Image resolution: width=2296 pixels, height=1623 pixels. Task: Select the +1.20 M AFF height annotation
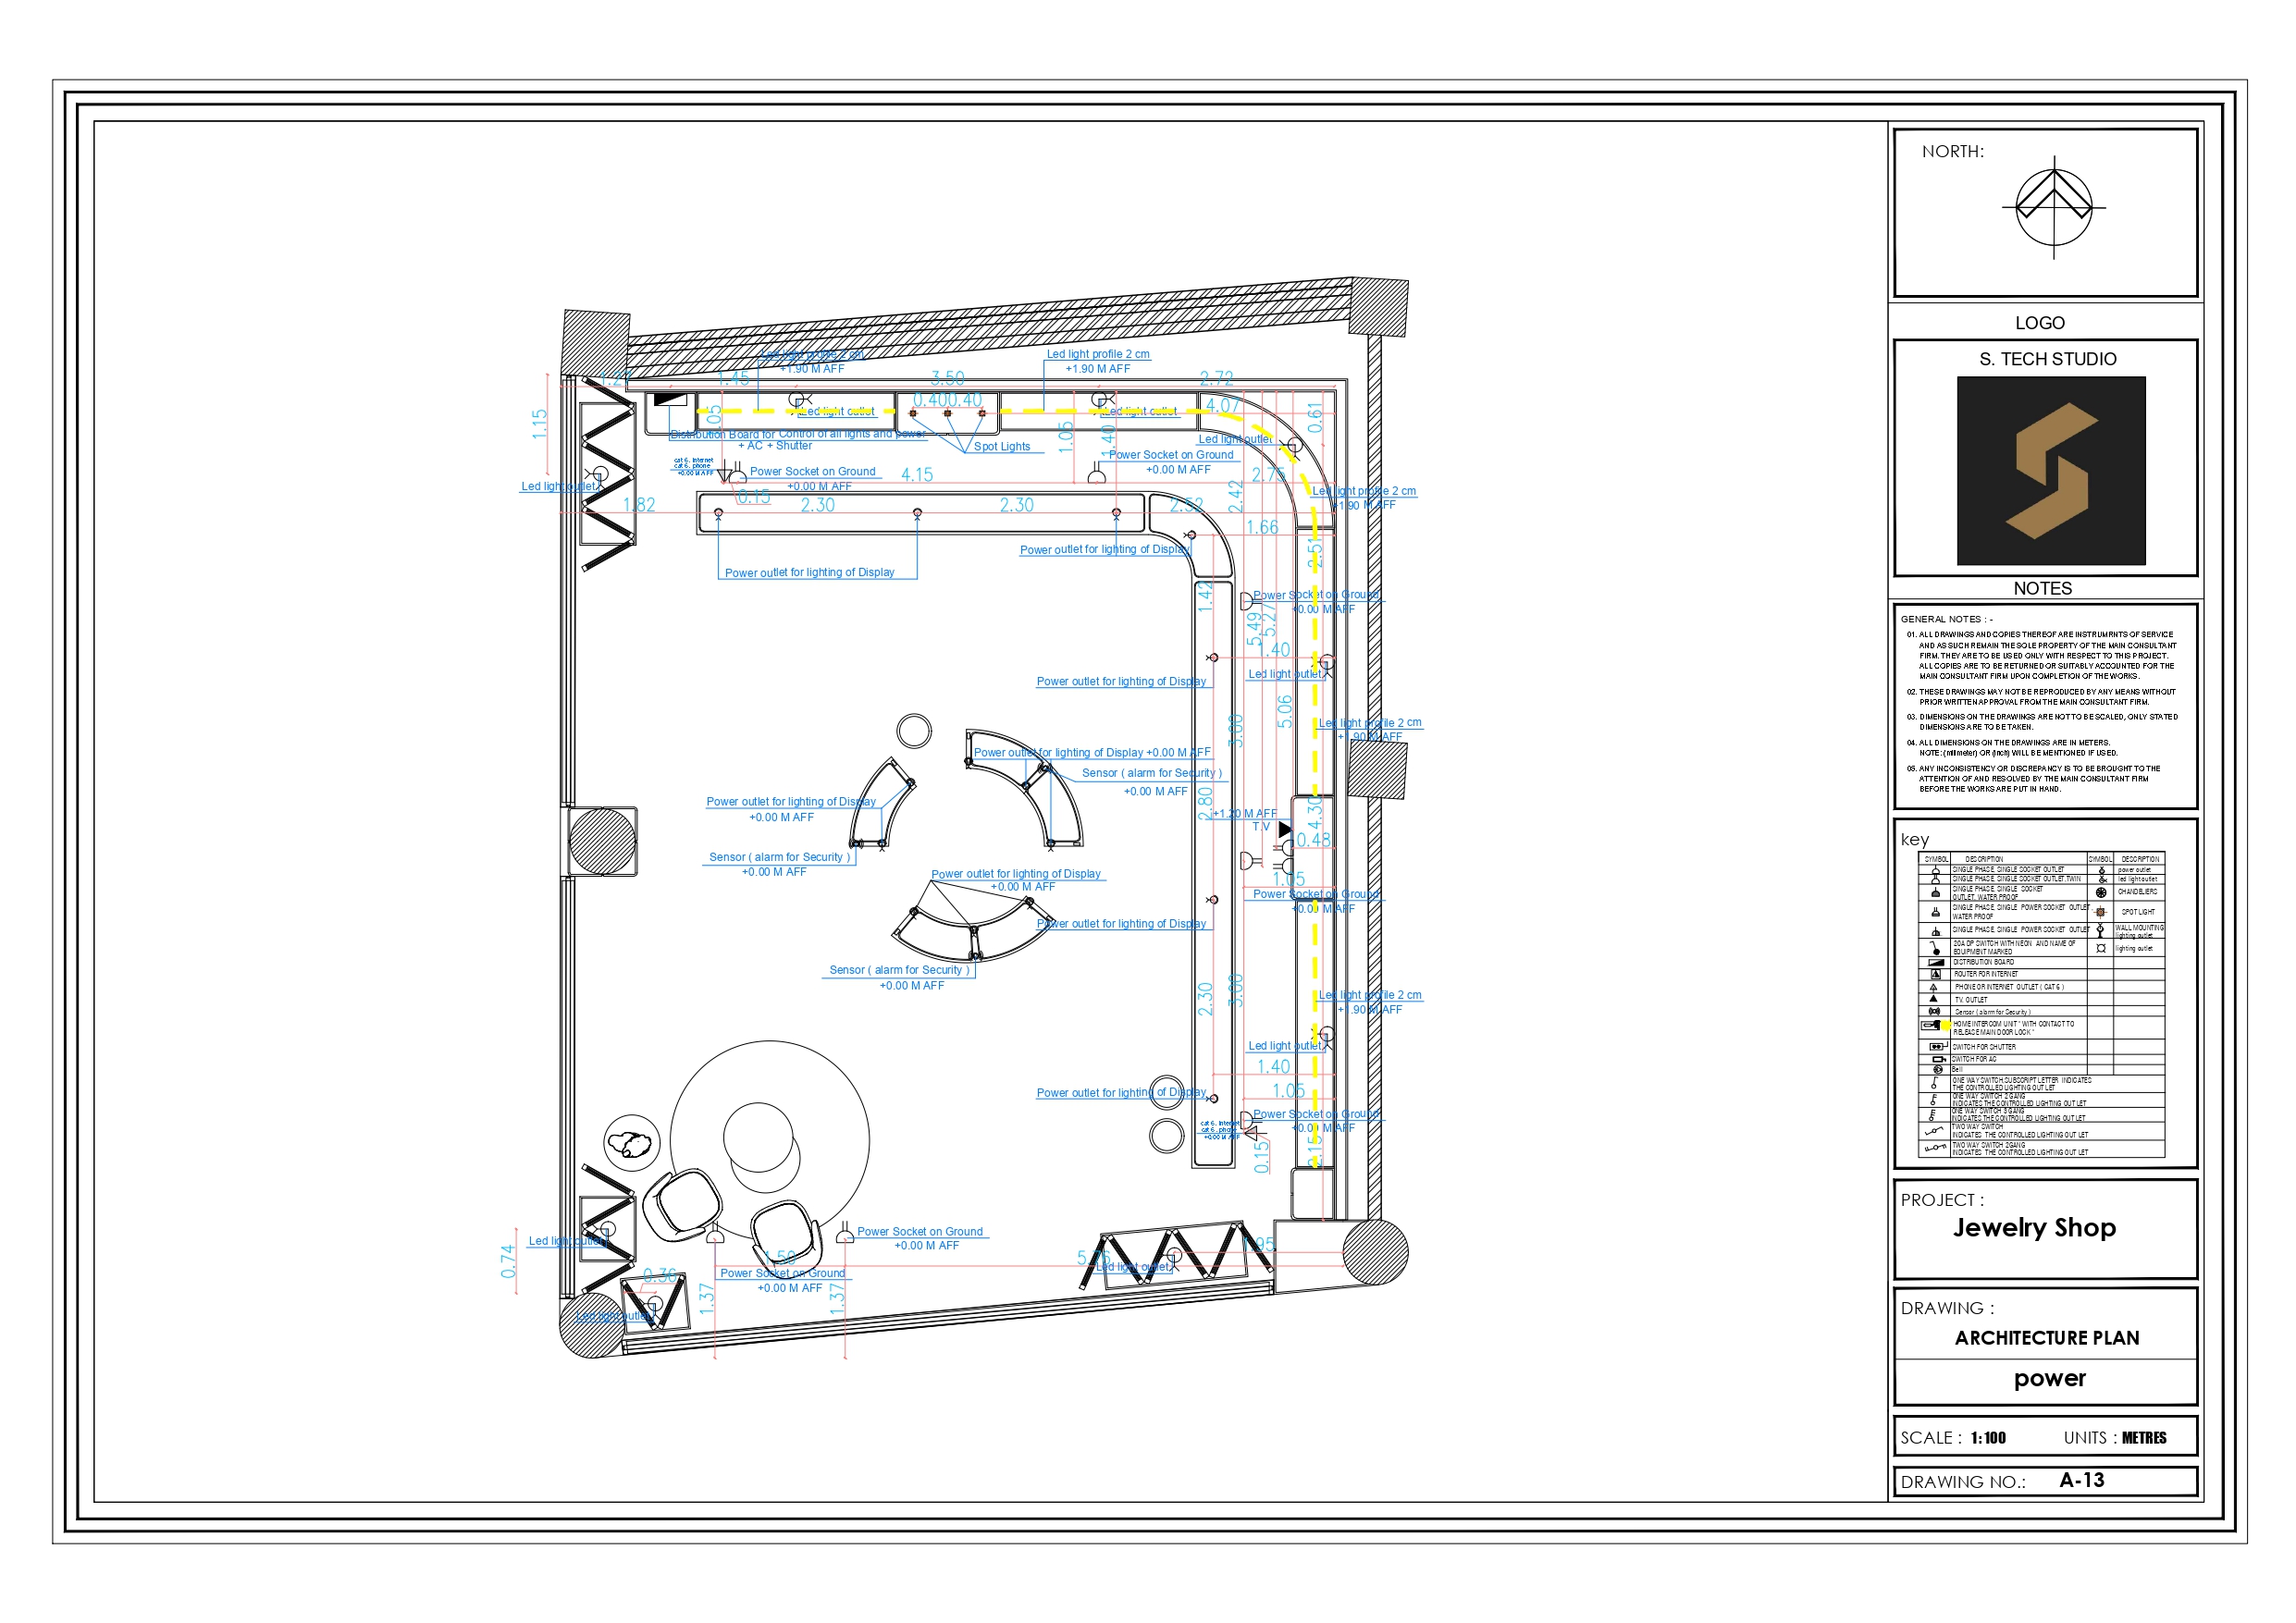(x=1246, y=814)
